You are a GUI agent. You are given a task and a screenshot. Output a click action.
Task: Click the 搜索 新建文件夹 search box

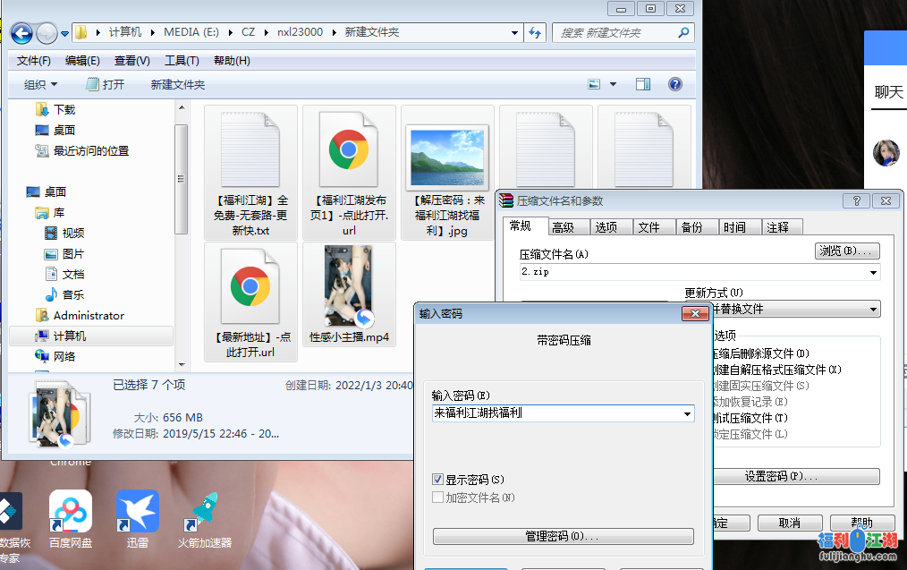pyautogui.click(x=615, y=33)
